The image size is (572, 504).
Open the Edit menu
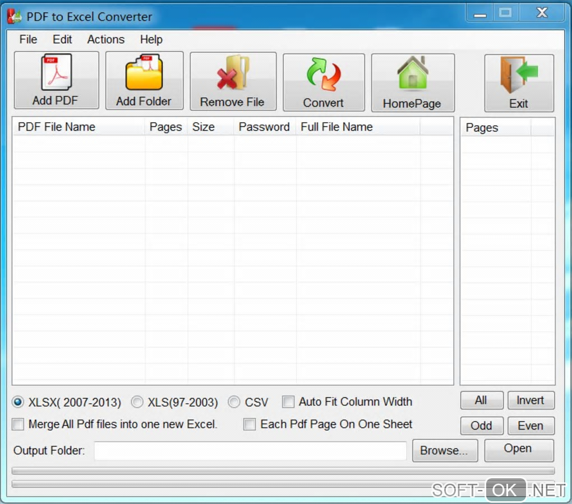[62, 39]
